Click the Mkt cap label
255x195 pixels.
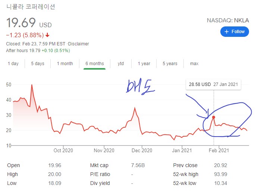coord(99,165)
